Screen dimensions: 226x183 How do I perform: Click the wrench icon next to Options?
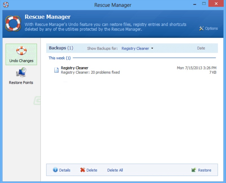click(201, 28)
